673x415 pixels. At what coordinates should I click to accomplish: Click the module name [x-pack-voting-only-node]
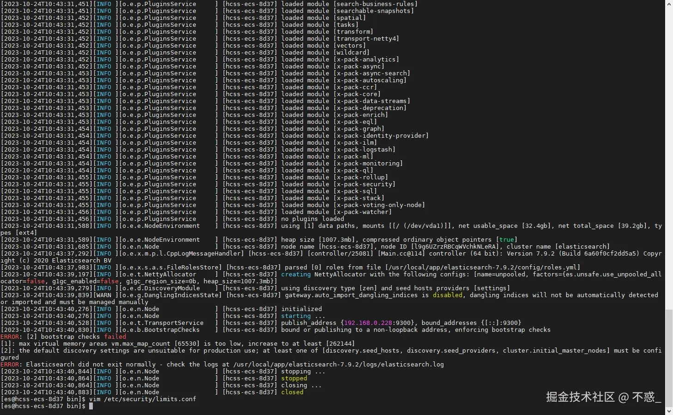[x=379, y=205]
